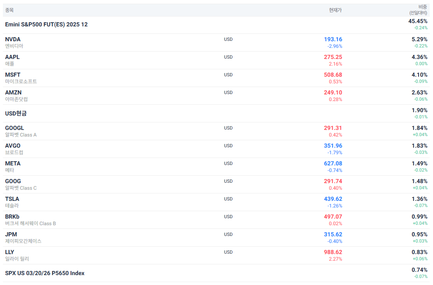The height and width of the screenshot is (285, 433).
Task: Click the 알파벳 Class C name
Action: pyautogui.click(x=21, y=188)
